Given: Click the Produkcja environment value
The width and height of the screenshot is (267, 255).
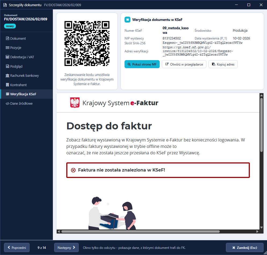Looking at the screenshot, I should (240, 31).
